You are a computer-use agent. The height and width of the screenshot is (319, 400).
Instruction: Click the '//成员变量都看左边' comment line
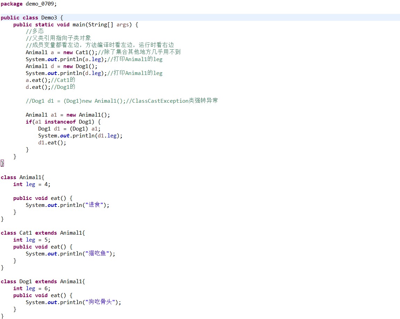point(100,45)
